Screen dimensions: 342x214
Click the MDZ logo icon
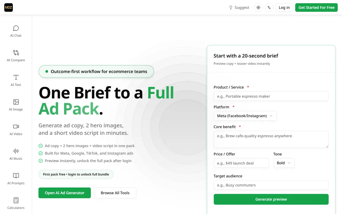(x=9, y=7)
